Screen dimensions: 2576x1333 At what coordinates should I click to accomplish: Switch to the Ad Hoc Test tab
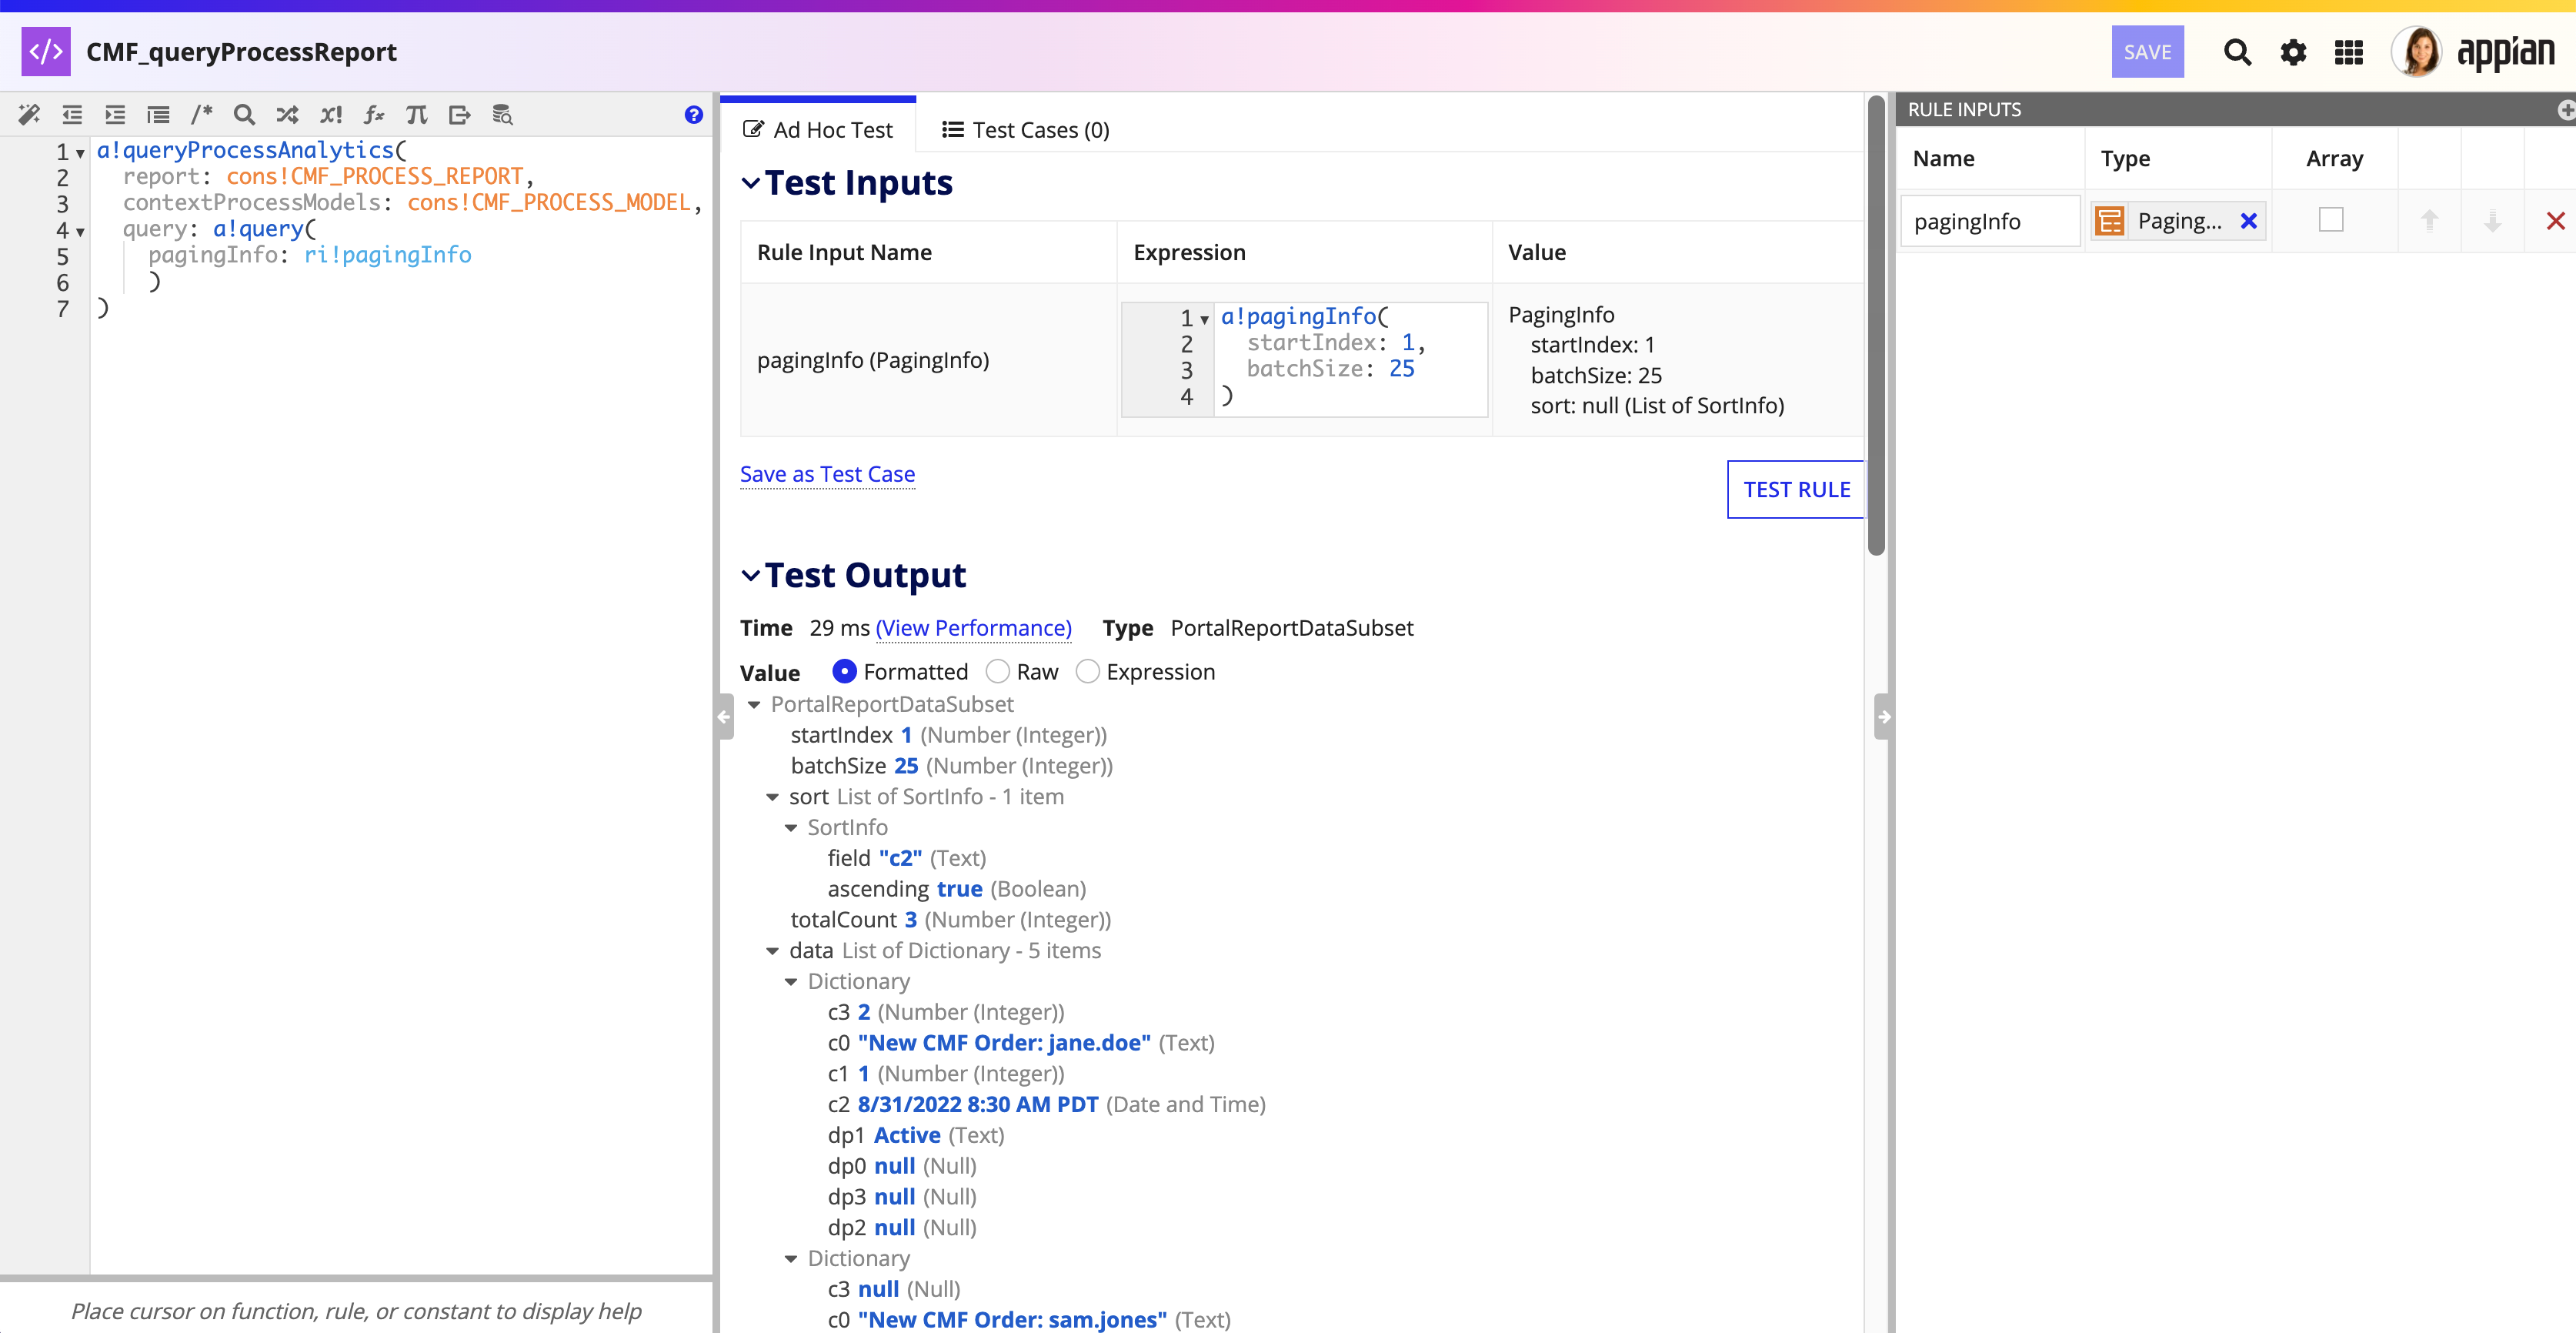pyautogui.click(x=817, y=130)
